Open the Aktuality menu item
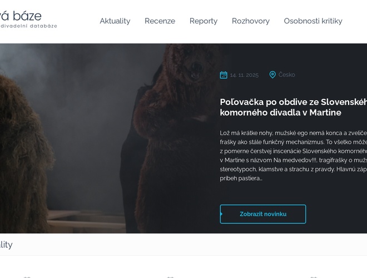Screen dimensions: 367x278 point(115,21)
